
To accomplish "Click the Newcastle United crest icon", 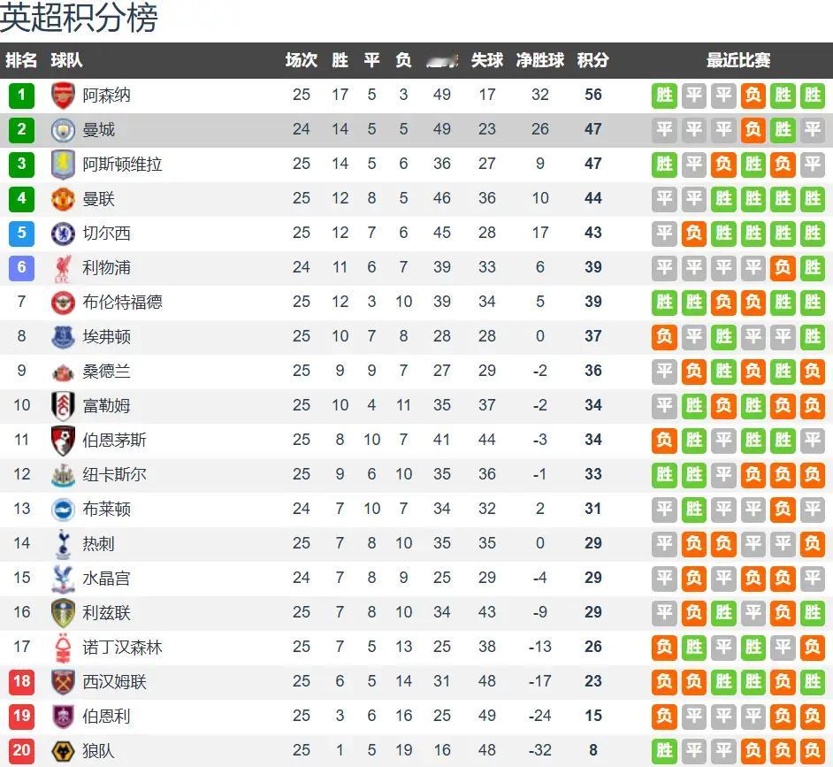I will pos(63,475).
